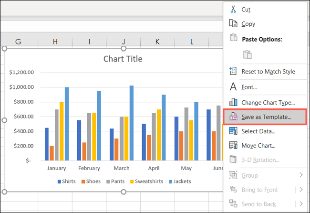Click the Select Data grid icon
Viewport: 310px width, 213px height.
click(233, 131)
